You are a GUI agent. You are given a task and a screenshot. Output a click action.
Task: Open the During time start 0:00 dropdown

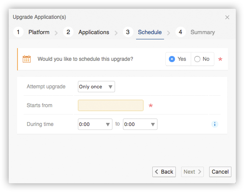pyautogui.click(x=95, y=124)
